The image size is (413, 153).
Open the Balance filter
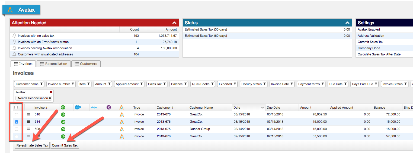click(179, 84)
